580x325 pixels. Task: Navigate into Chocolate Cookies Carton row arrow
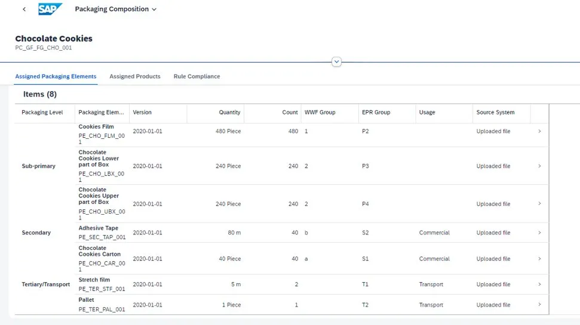tap(539, 258)
